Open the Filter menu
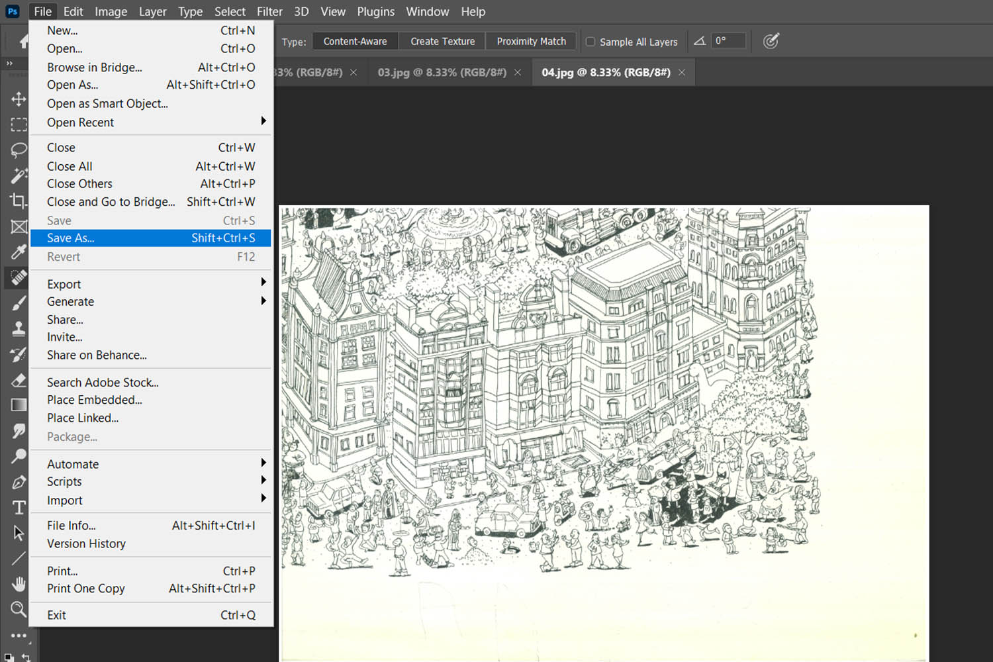Image resolution: width=993 pixels, height=662 pixels. (269, 11)
